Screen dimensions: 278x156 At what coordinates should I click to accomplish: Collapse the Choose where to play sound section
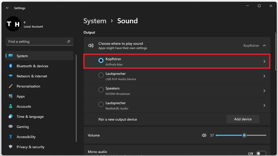point(264,46)
